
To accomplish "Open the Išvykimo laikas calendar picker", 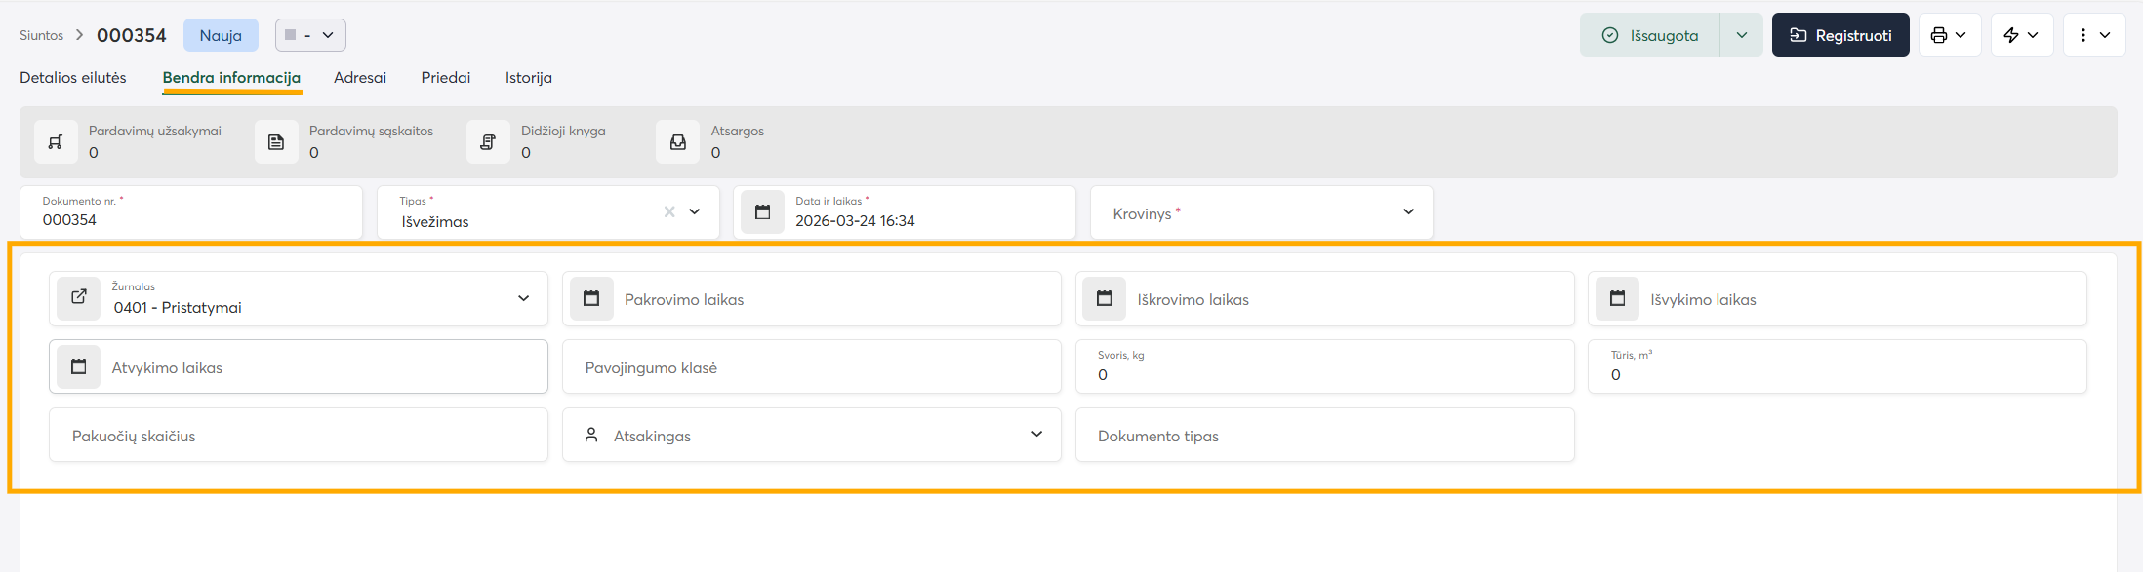I will (x=1617, y=299).
